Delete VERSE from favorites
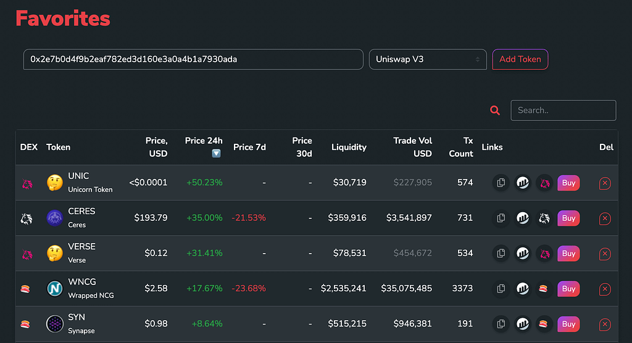This screenshot has height=343, width=632. pyautogui.click(x=605, y=254)
